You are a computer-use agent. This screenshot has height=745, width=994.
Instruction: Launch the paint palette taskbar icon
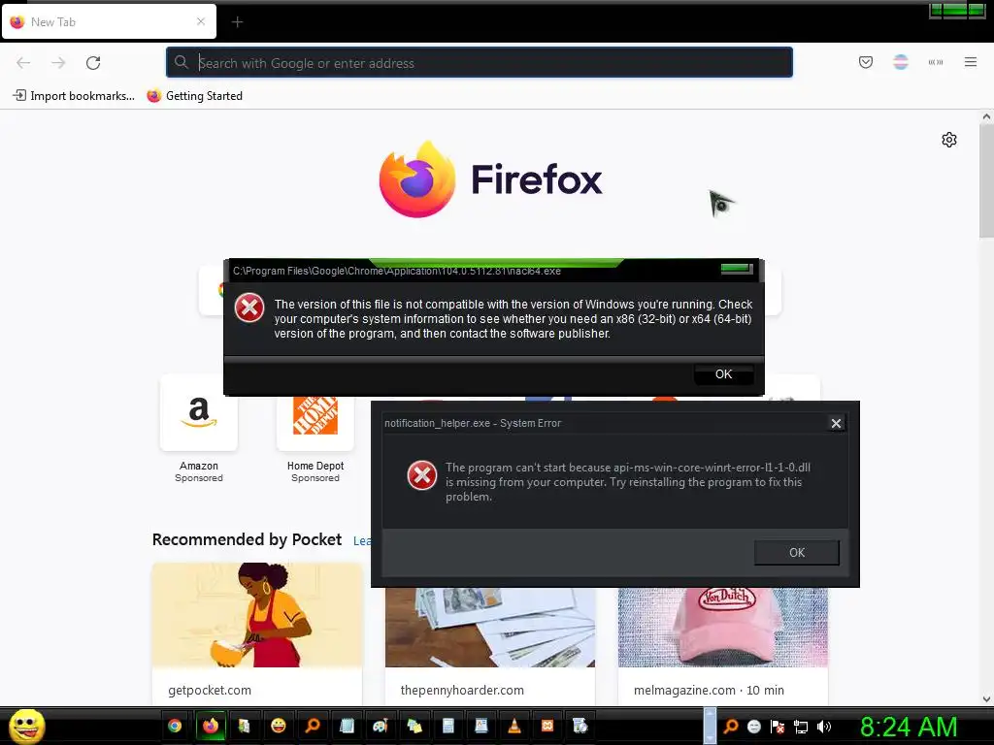point(381,726)
